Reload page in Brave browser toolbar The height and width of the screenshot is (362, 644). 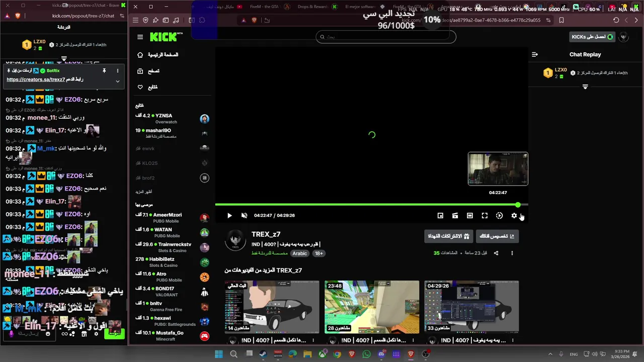[x=616, y=20]
